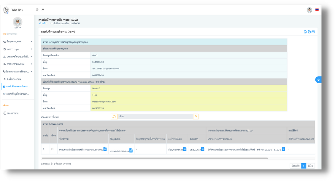Image resolution: width=335 pixels, height=181 pixels.
Task: Click DPO phone 0824819953 cell
Action: tap(189, 108)
